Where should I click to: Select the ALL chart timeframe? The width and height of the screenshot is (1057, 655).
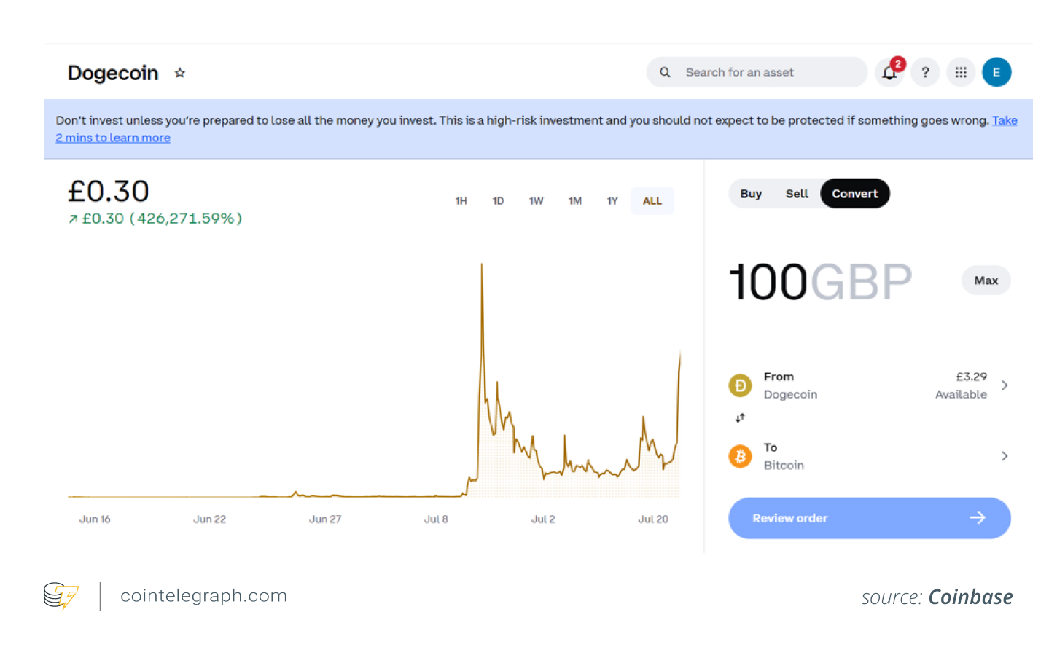tap(652, 201)
